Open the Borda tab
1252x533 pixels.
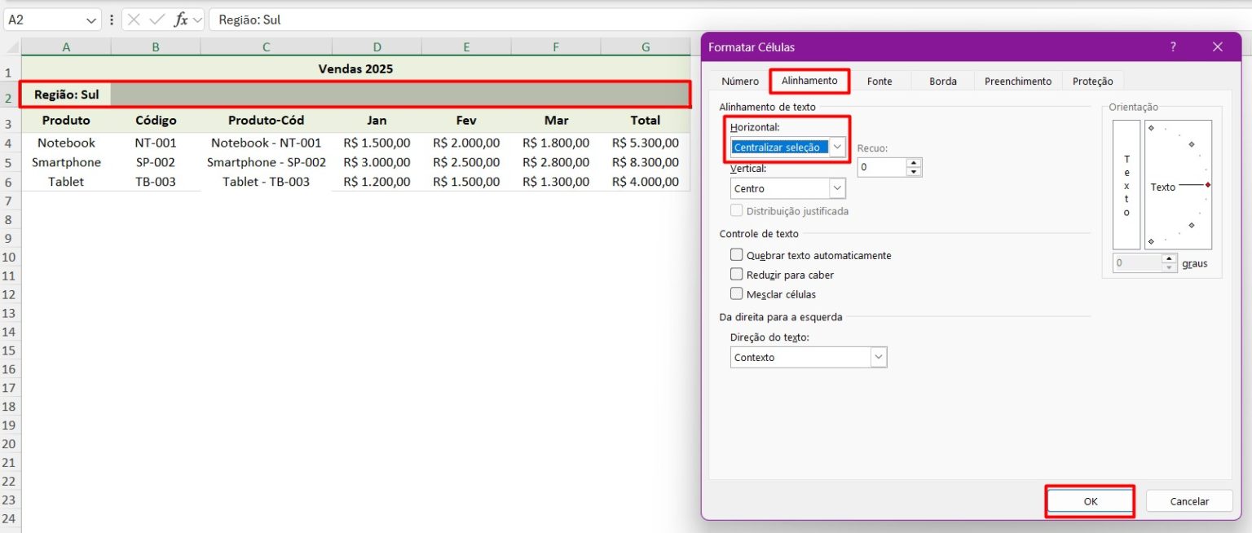pyautogui.click(x=942, y=81)
